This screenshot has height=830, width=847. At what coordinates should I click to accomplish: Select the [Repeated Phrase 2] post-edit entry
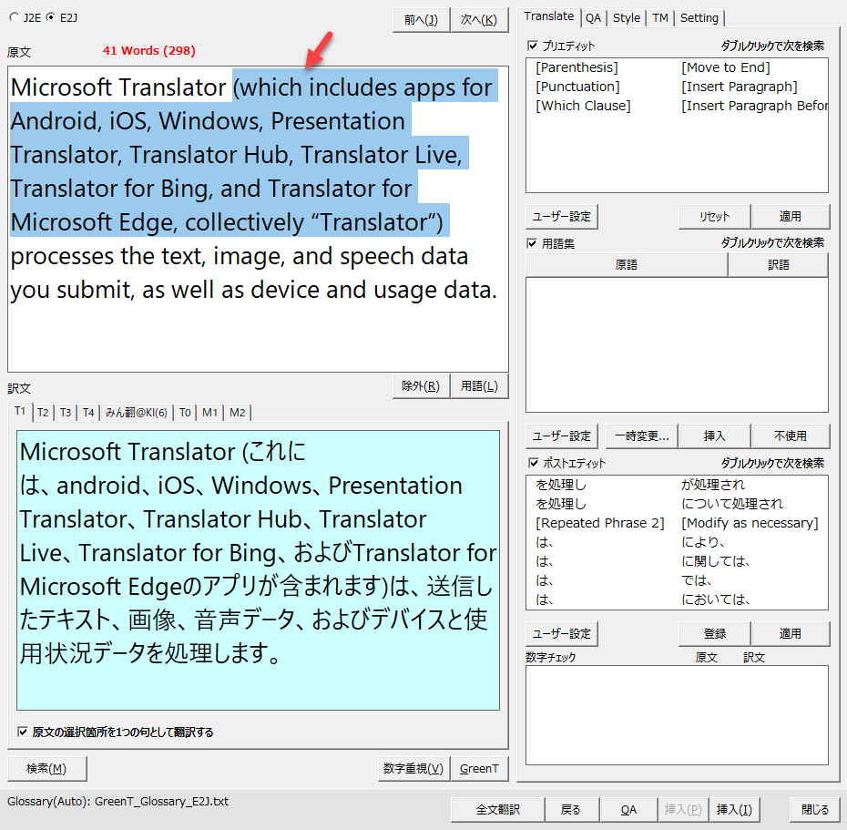(x=600, y=523)
